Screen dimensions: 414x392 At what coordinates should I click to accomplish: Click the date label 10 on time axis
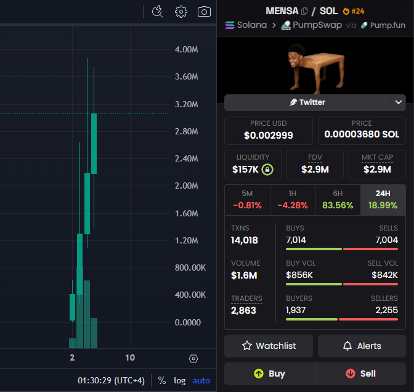130,357
